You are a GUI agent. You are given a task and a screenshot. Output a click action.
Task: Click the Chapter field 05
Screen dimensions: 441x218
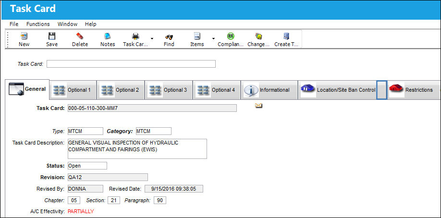click(x=74, y=200)
